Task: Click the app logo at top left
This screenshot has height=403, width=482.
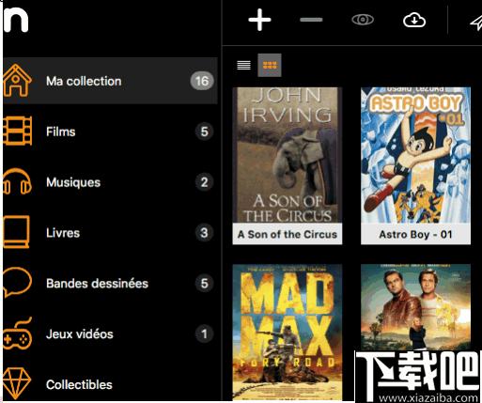Action: (x=16, y=20)
